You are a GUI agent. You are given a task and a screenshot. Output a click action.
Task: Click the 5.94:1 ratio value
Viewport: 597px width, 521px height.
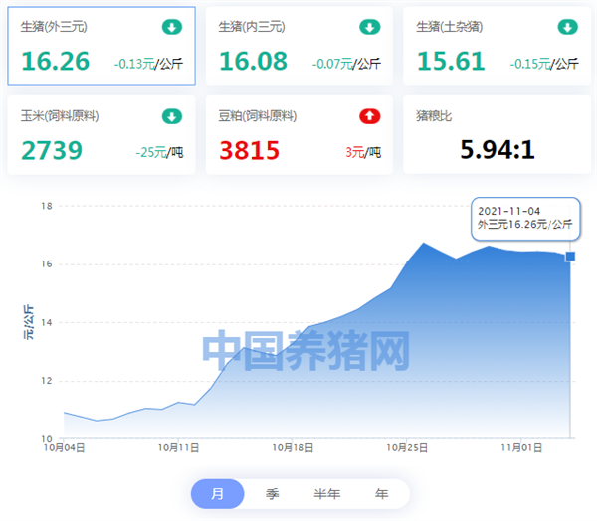tap(497, 149)
